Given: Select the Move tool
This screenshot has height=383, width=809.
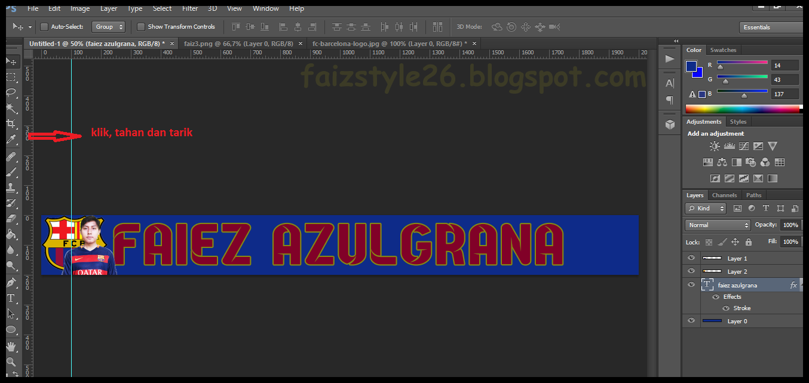Looking at the screenshot, I should coord(11,62).
